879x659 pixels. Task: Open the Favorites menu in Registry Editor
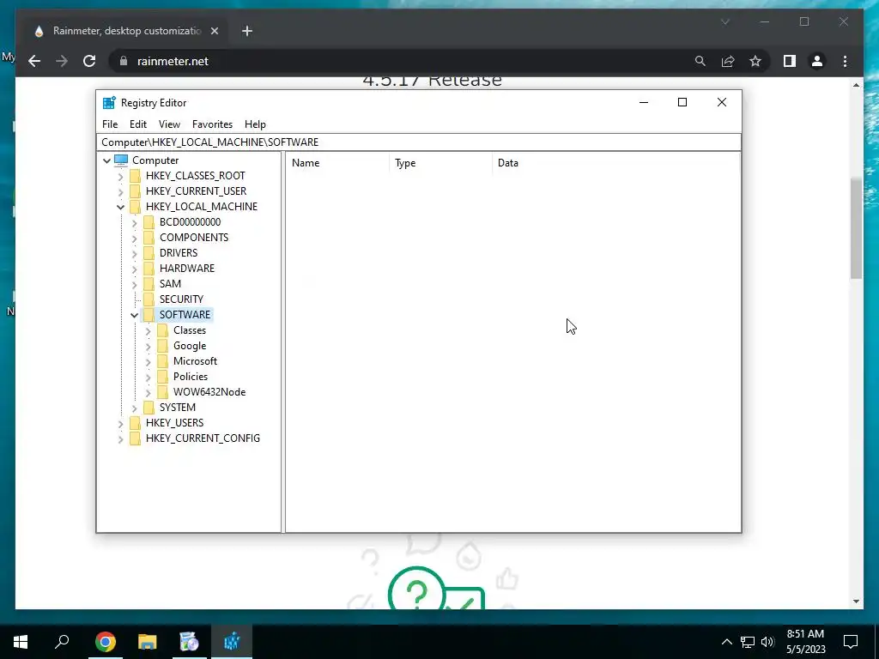[x=213, y=124]
